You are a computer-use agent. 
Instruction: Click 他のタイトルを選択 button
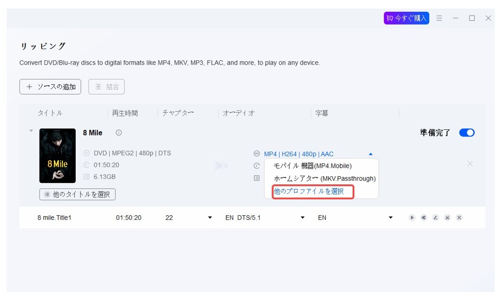(x=77, y=194)
